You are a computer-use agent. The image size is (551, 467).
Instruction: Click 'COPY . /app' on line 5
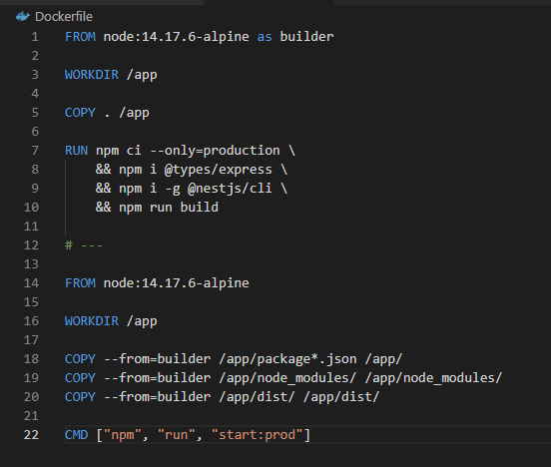click(107, 113)
